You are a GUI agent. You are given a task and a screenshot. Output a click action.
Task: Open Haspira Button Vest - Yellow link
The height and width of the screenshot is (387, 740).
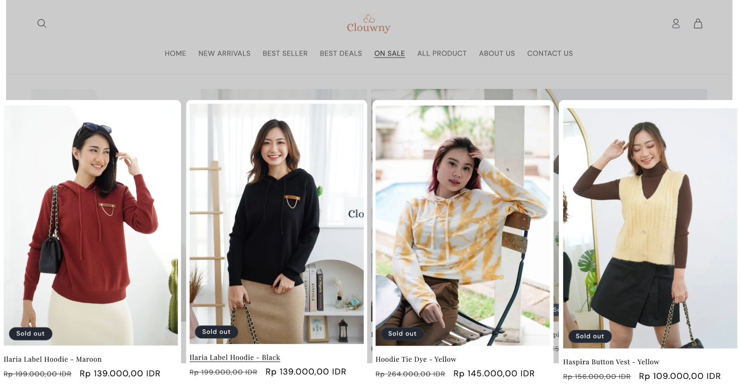611,362
